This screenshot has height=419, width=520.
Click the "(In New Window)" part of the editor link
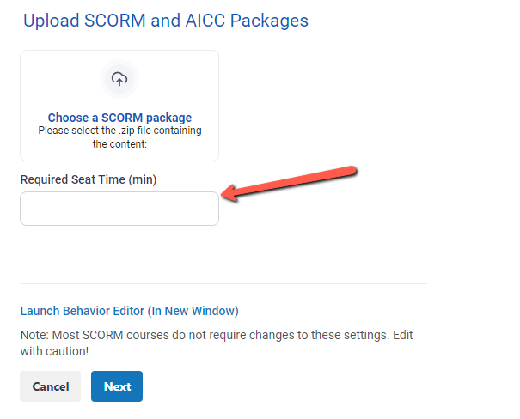click(x=193, y=311)
